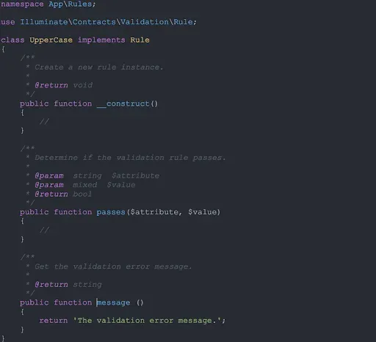Image resolution: width=376 pixels, height=342 pixels.
Task: Click the Rule interface after implements
Action: [140, 40]
